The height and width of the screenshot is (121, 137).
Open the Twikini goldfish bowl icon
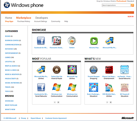(72, 41)
